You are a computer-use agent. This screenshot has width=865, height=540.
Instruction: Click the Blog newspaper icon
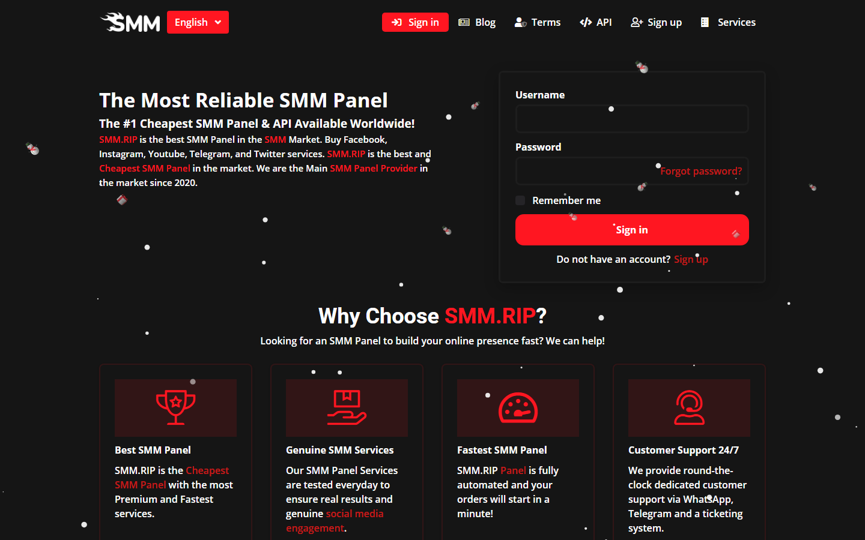464,22
